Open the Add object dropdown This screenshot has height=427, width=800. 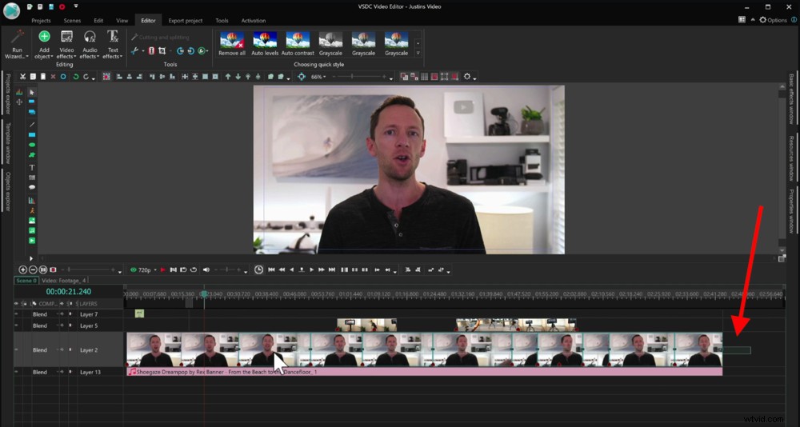44,53
